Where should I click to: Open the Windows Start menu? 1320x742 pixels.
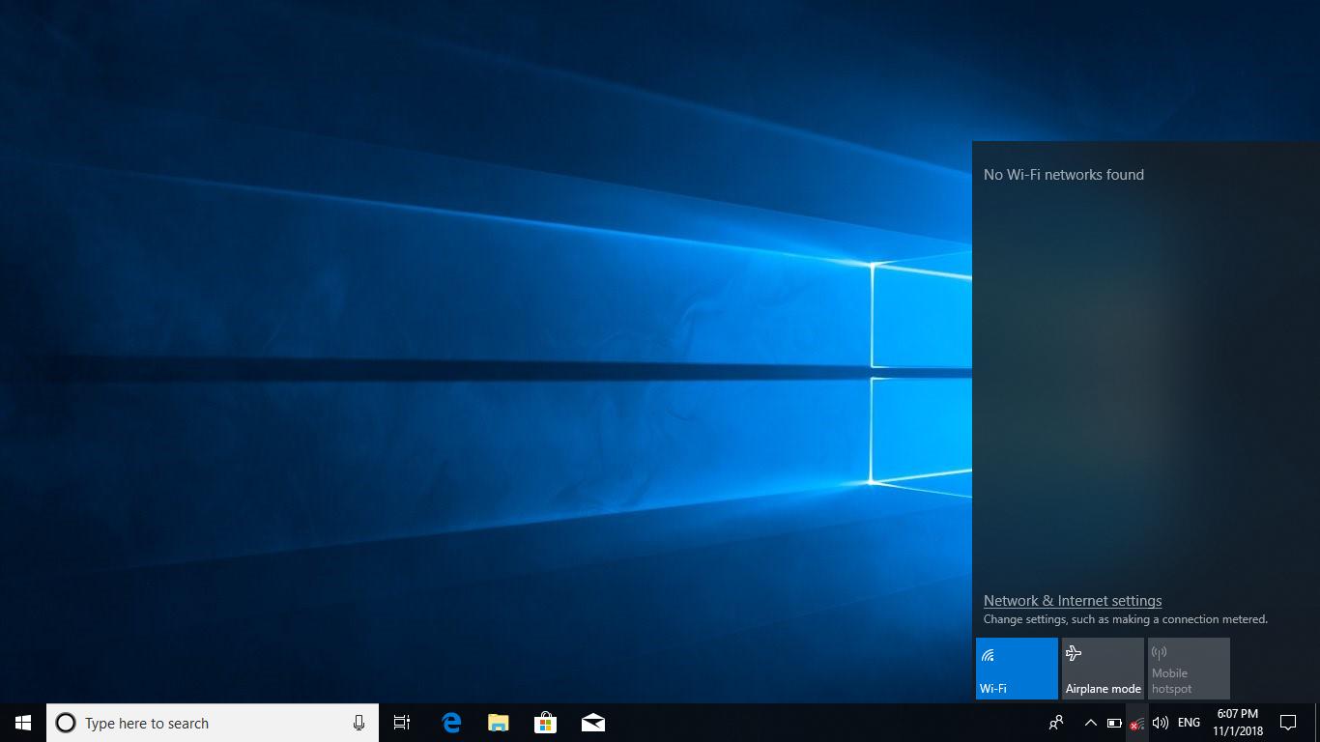(x=23, y=723)
